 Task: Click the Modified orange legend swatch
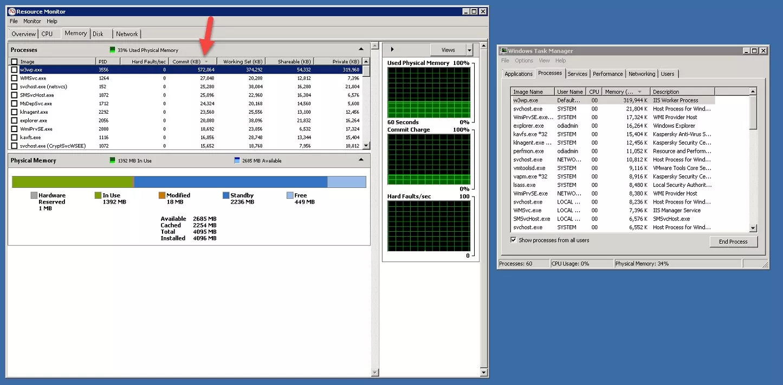[x=162, y=195]
